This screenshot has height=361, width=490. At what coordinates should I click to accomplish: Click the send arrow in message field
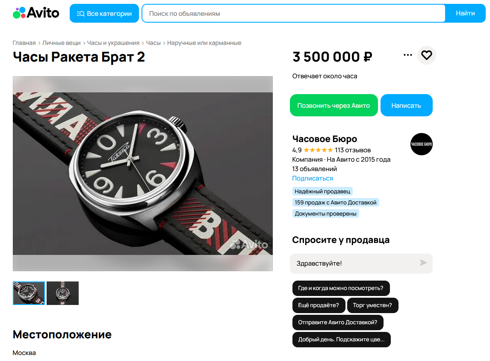(x=423, y=263)
